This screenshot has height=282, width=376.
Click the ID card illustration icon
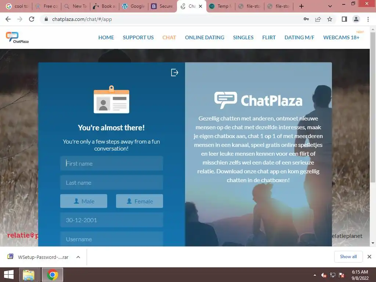[112, 99]
